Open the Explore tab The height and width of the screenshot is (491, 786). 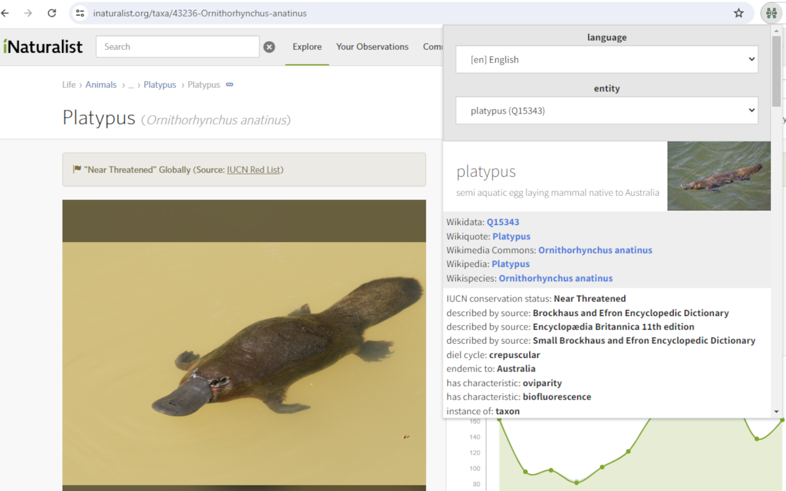point(307,47)
